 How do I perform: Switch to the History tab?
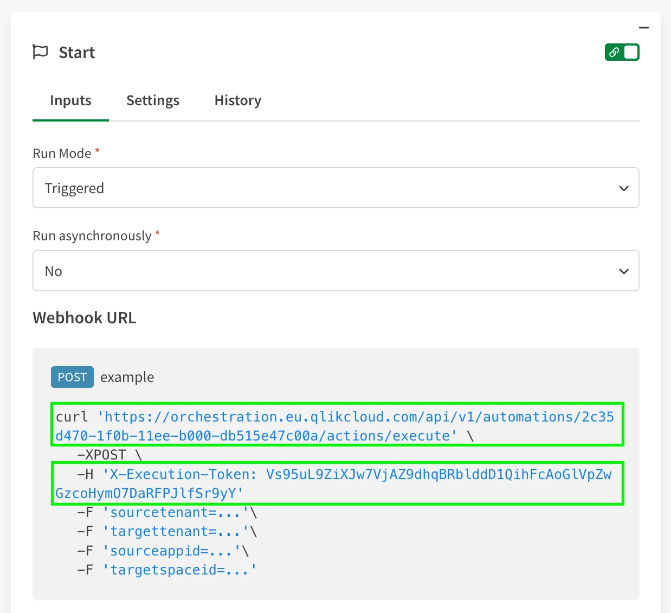tap(237, 100)
